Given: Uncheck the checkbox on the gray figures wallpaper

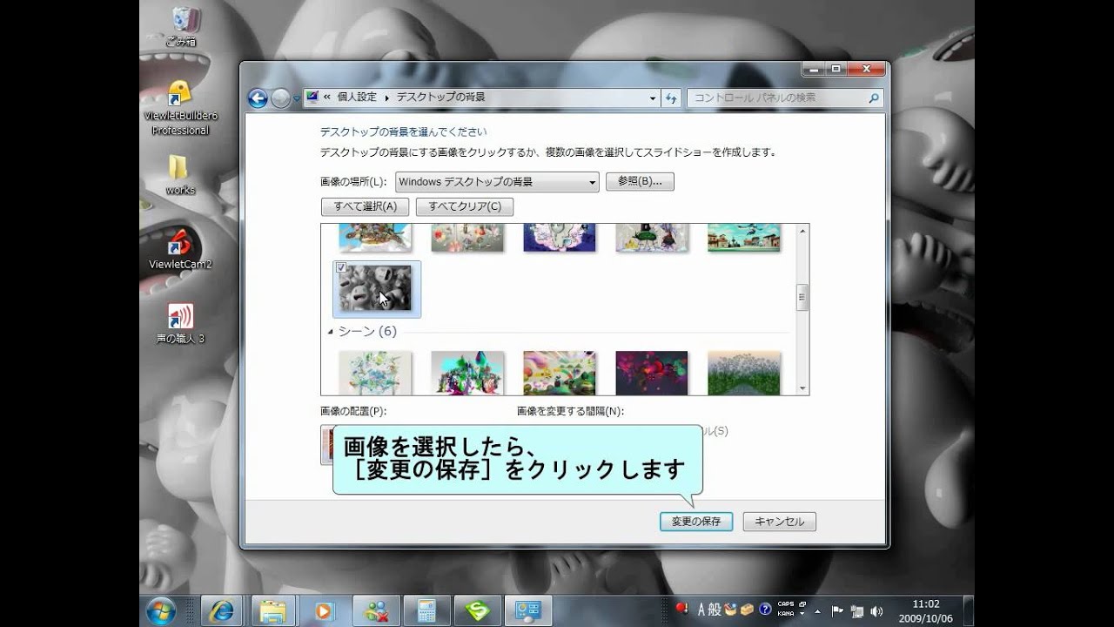Looking at the screenshot, I should point(342,267).
